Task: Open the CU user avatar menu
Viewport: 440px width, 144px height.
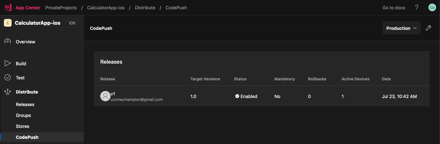Action: pos(432,7)
